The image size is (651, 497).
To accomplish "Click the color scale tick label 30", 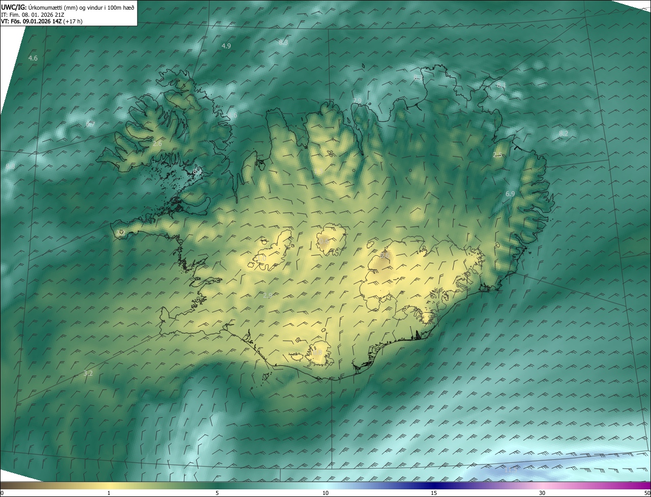I will (x=542, y=493).
